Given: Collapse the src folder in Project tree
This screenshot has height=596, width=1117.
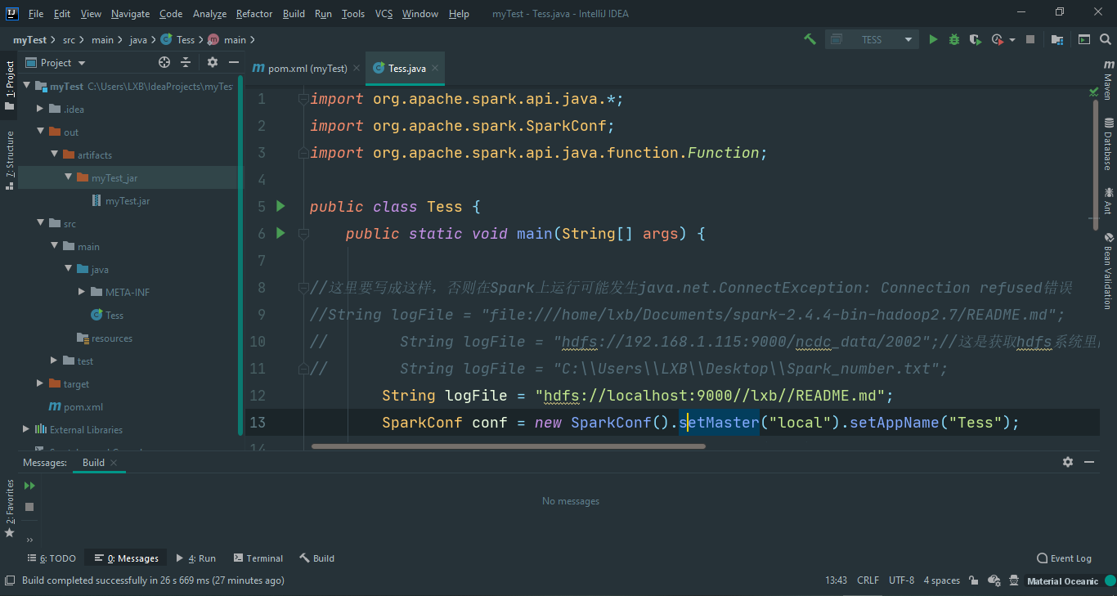Looking at the screenshot, I should coord(40,222).
